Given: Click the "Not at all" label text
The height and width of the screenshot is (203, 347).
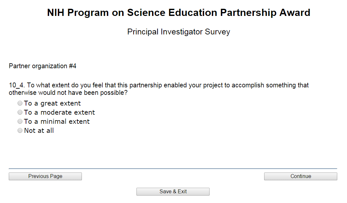Looking at the screenshot, I should 39,131.
